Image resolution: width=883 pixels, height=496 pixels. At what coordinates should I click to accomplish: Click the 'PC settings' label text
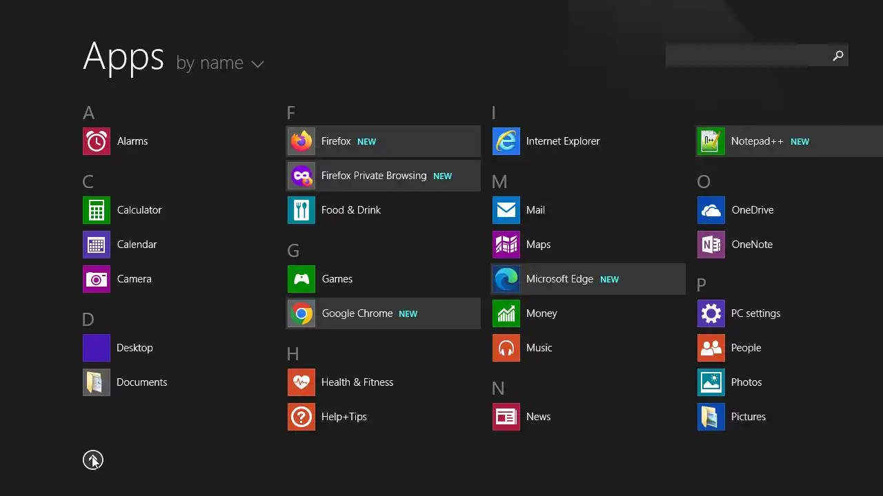[755, 313]
